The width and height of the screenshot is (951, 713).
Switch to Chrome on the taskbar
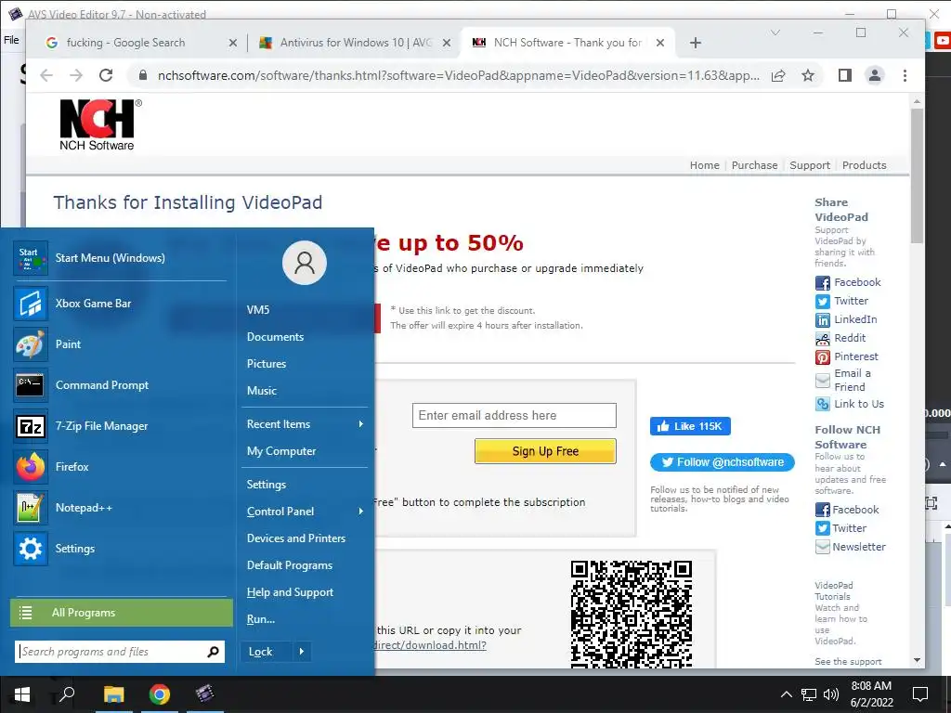point(160,694)
